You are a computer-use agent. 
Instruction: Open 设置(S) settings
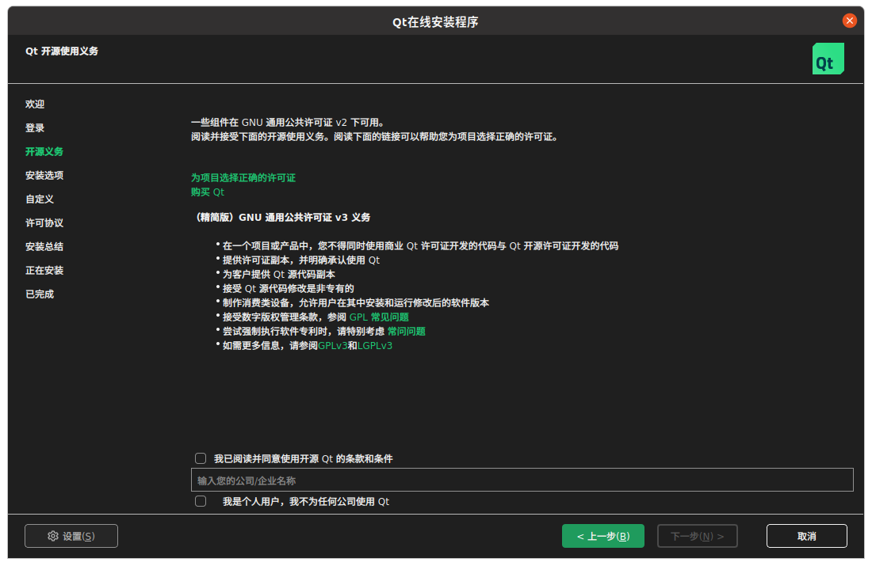click(x=71, y=536)
